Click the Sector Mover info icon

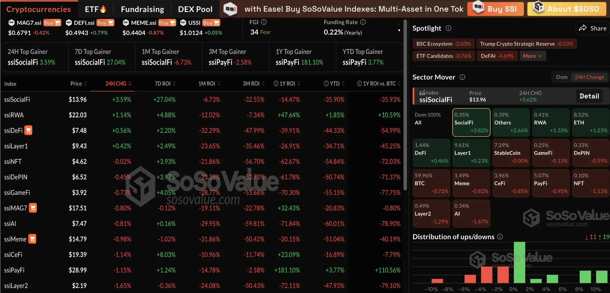pyautogui.click(x=462, y=77)
